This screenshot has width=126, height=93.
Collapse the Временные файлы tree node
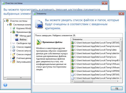11,32
